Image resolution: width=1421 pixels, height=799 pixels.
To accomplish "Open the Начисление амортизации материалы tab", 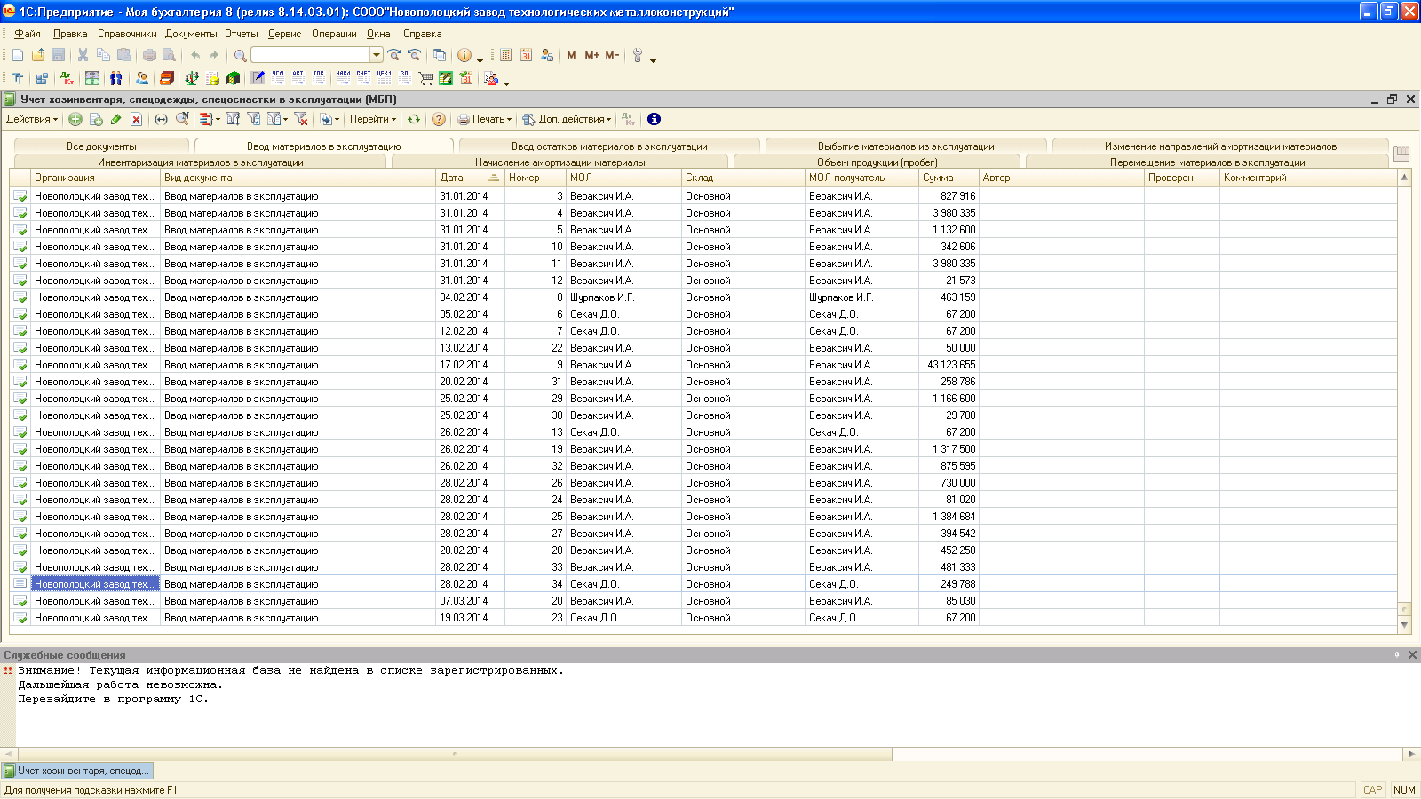I will [560, 162].
